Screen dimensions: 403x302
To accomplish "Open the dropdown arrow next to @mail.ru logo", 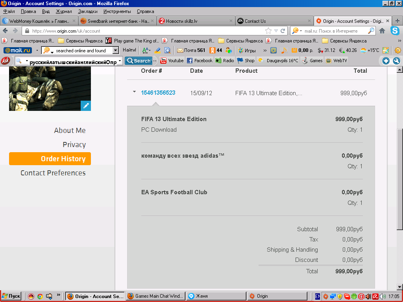I will pyautogui.click(x=37, y=50).
